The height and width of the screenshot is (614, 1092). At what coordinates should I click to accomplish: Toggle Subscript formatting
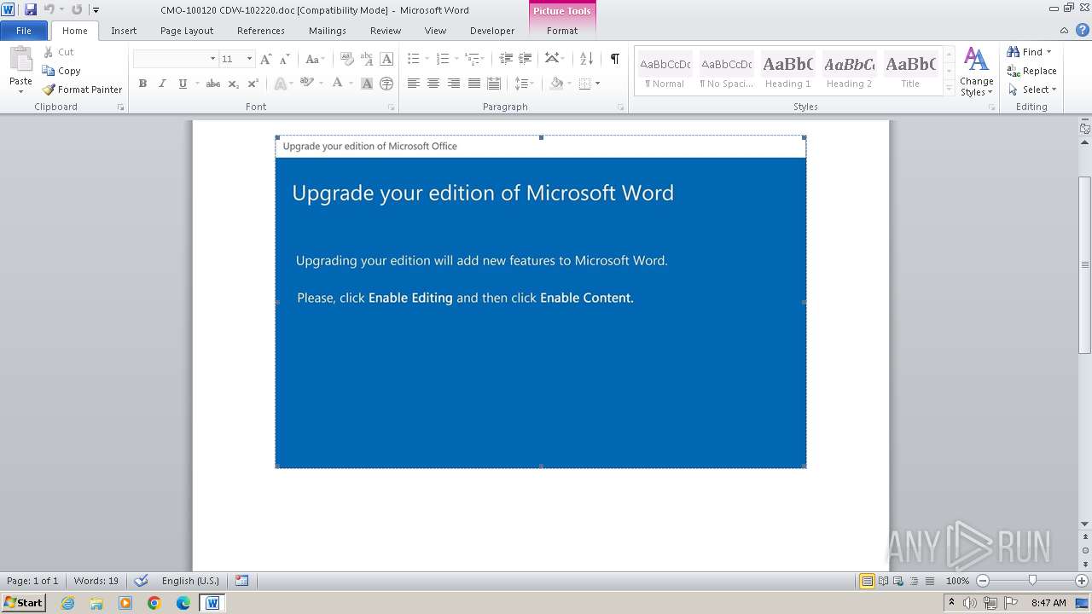click(233, 84)
